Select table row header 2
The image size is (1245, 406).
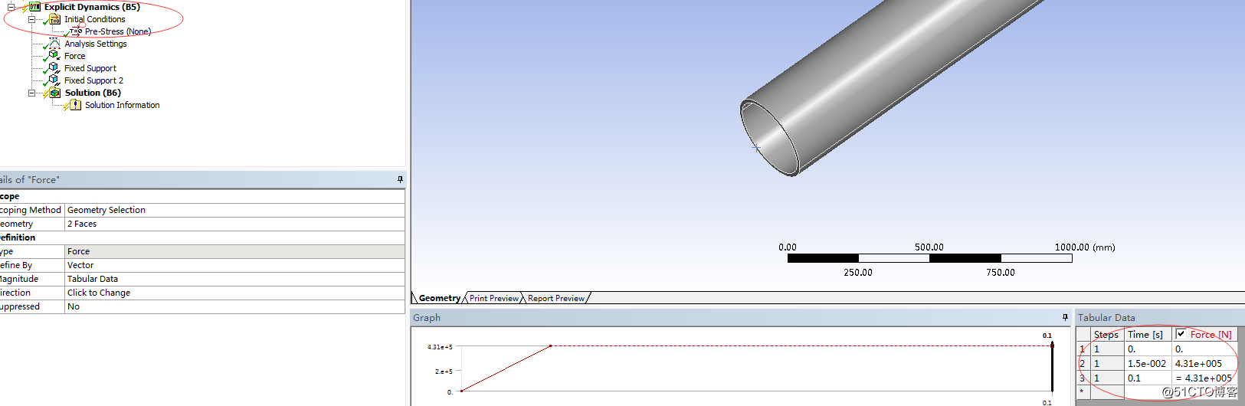(x=1083, y=364)
